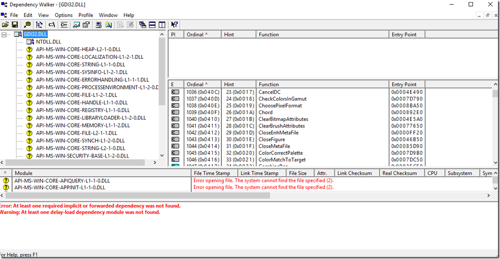Click the external viewer glasses toolbar icon
This screenshot has width=500, height=259.
point(76,24)
